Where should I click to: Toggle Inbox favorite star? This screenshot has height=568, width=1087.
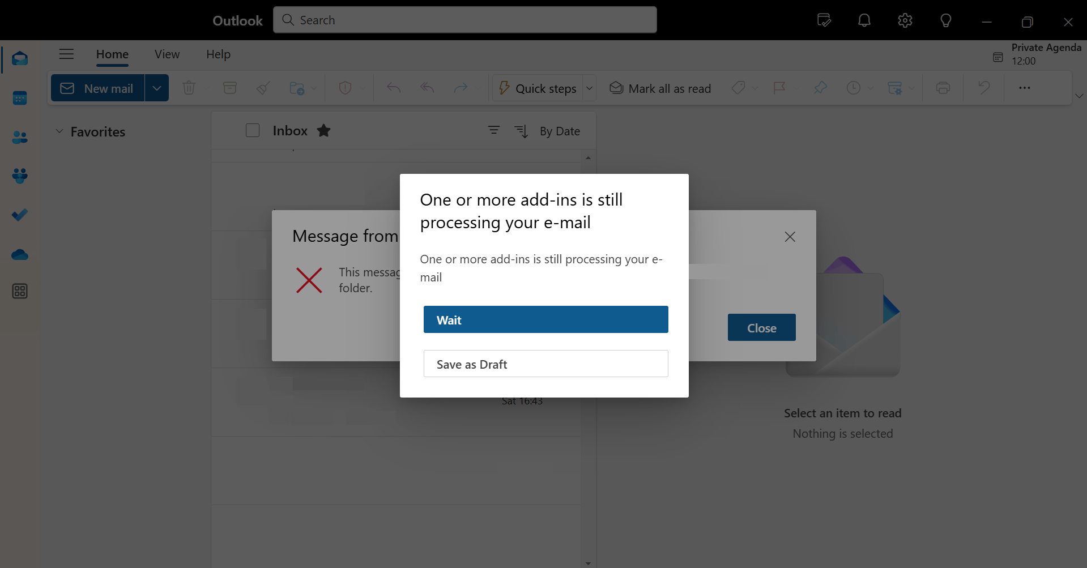pos(323,131)
